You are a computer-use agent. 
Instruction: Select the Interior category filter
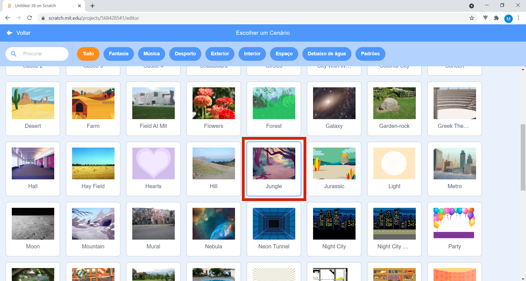pos(252,54)
